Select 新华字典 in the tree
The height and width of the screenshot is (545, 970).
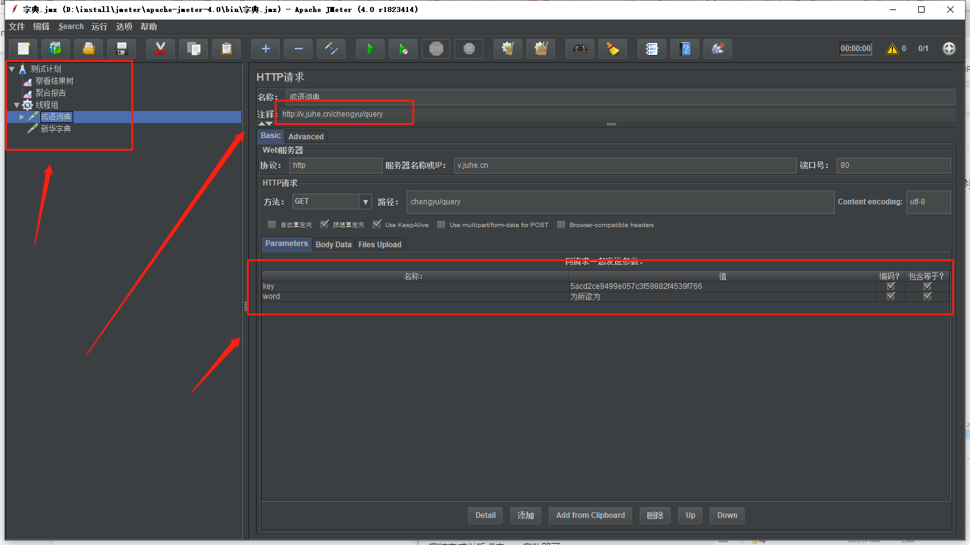click(56, 129)
